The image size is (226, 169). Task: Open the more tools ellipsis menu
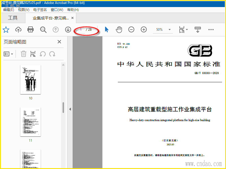pyautogui.click(x=211, y=30)
